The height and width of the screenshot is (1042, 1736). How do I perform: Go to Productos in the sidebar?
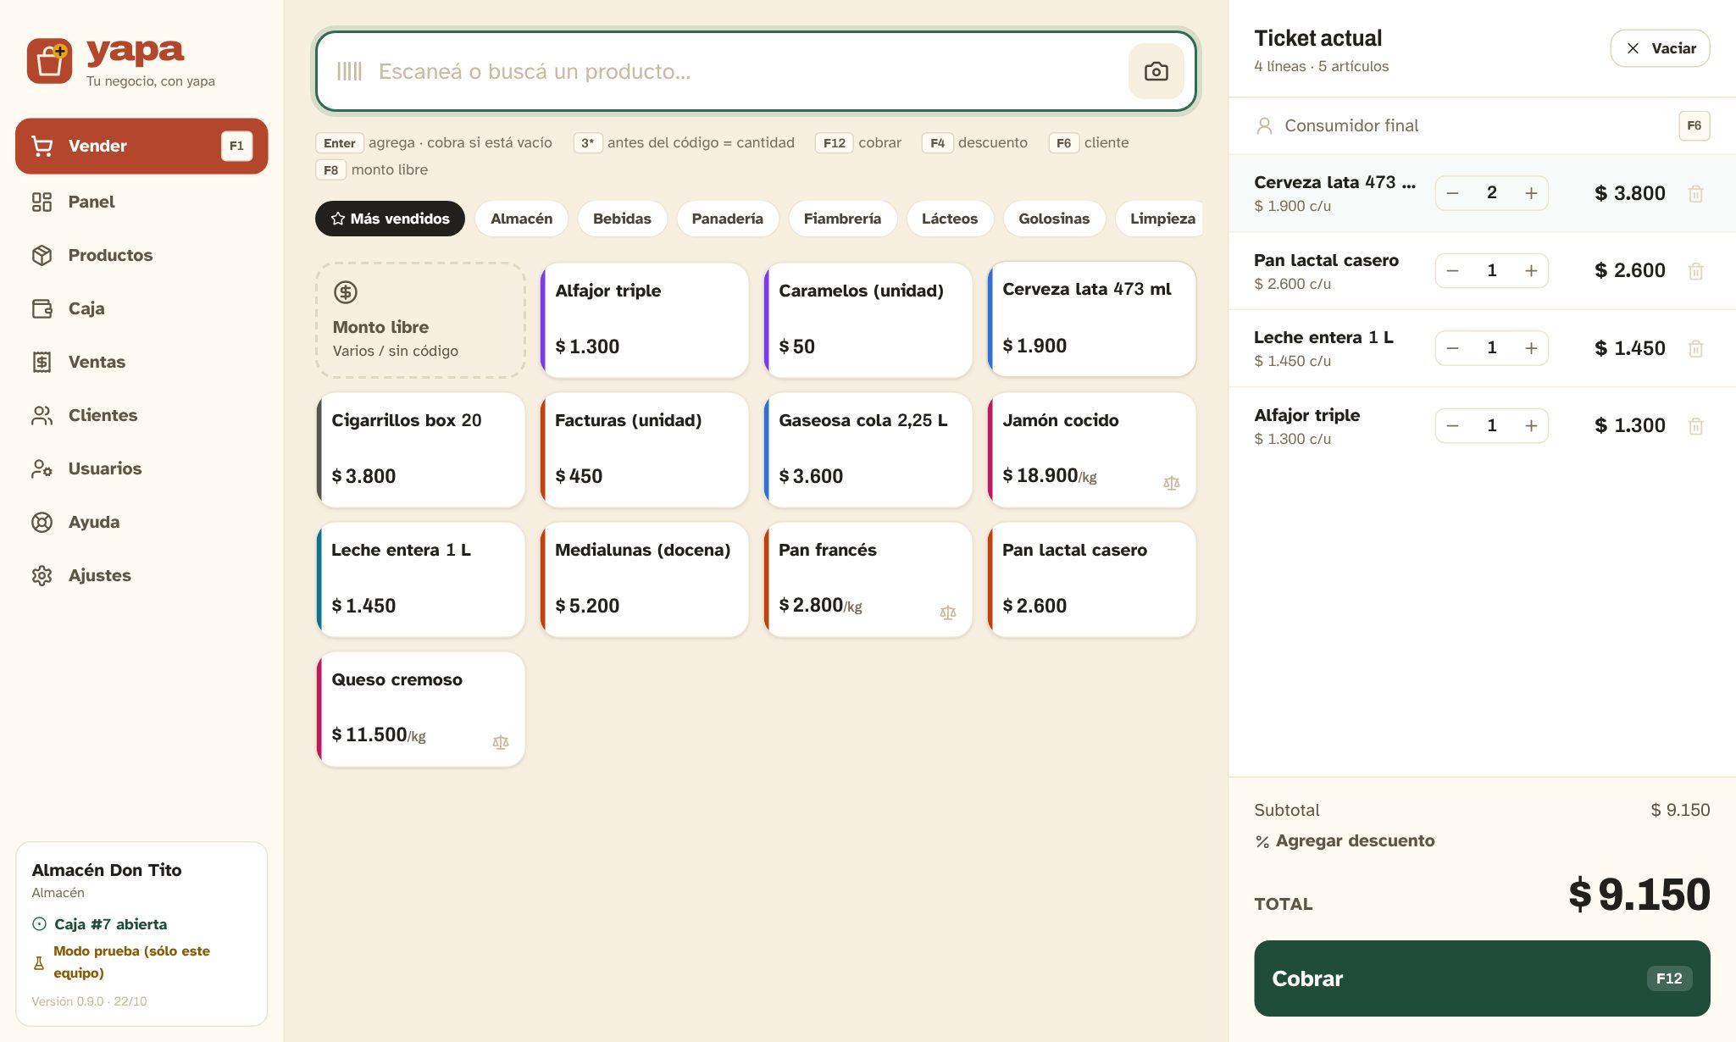[141, 255]
